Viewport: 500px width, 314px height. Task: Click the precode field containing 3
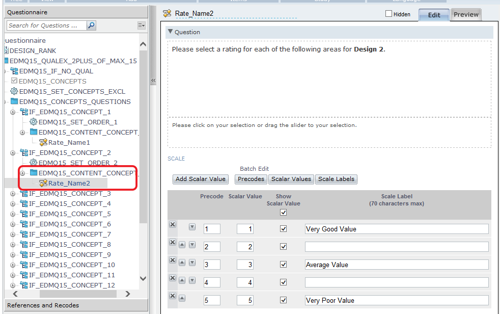(212, 265)
